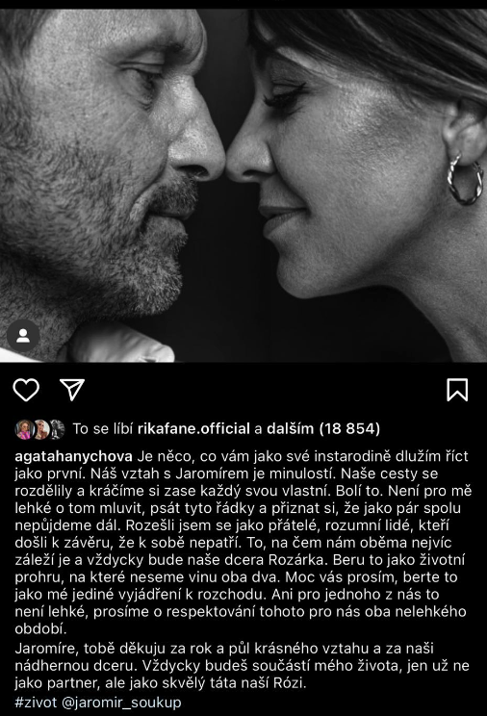View other likers via 'dalším' link

[x=290, y=429]
